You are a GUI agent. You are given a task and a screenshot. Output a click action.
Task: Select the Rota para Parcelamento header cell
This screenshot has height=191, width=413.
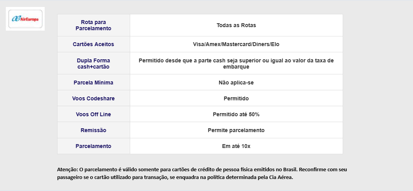[x=94, y=25]
